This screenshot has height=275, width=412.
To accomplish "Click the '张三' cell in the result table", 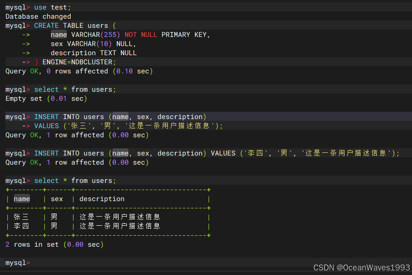I will point(21,217).
